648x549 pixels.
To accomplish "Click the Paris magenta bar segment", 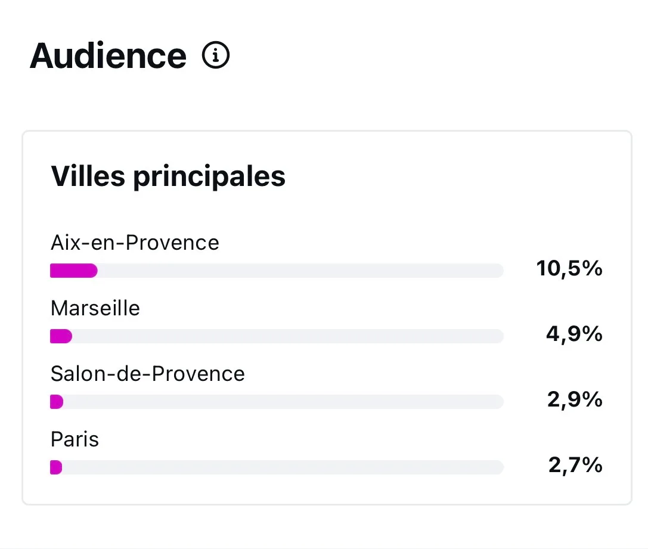I will pos(55,467).
